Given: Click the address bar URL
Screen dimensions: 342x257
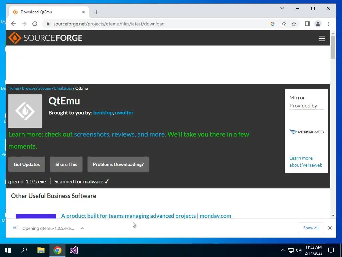Looking at the screenshot, I should (109, 24).
